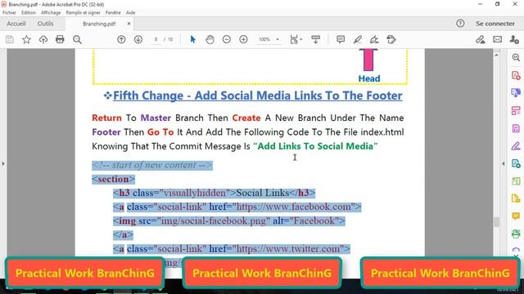
Task: Collapse the right tools pane arrow
Action: point(504,163)
